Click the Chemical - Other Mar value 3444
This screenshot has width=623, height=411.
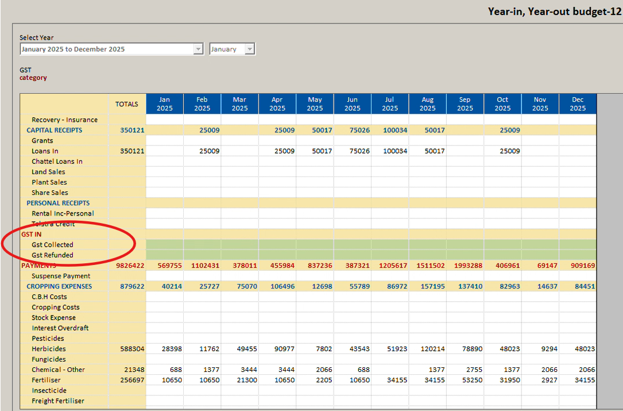(x=249, y=370)
